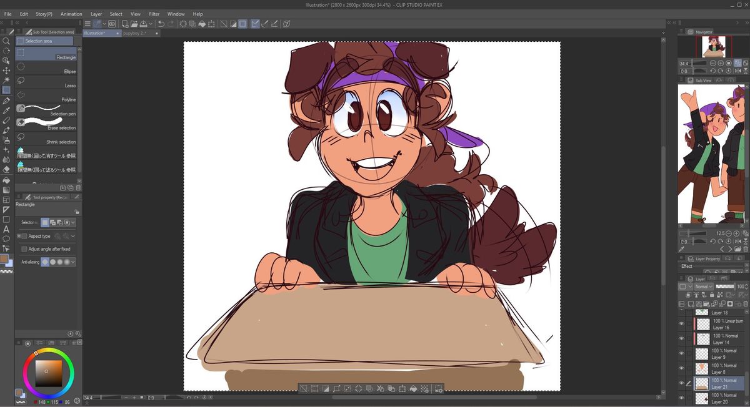Image resolution: width=750 pixels, height=407 pixels.
Task: Open the Save options dropdown arrow
Action: pos(151,24)
